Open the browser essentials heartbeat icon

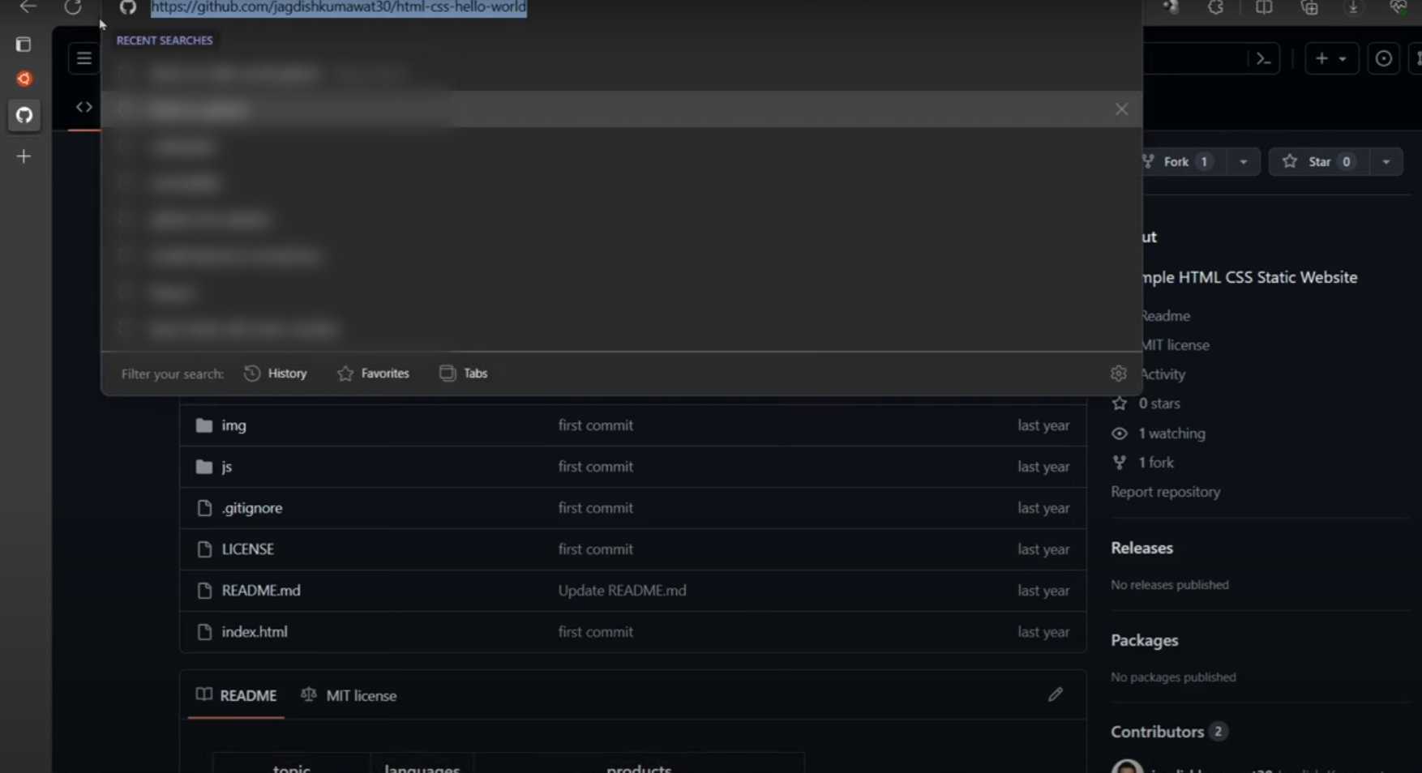(1398, 7)
